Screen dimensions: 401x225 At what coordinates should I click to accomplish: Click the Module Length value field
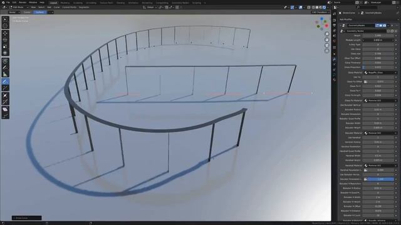(378, 40)
